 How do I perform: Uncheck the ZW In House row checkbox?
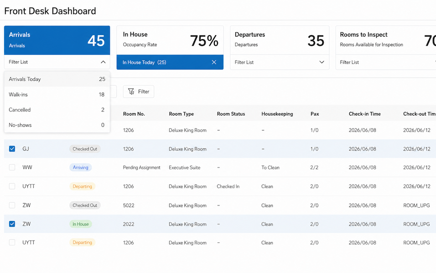click(12, 224)
